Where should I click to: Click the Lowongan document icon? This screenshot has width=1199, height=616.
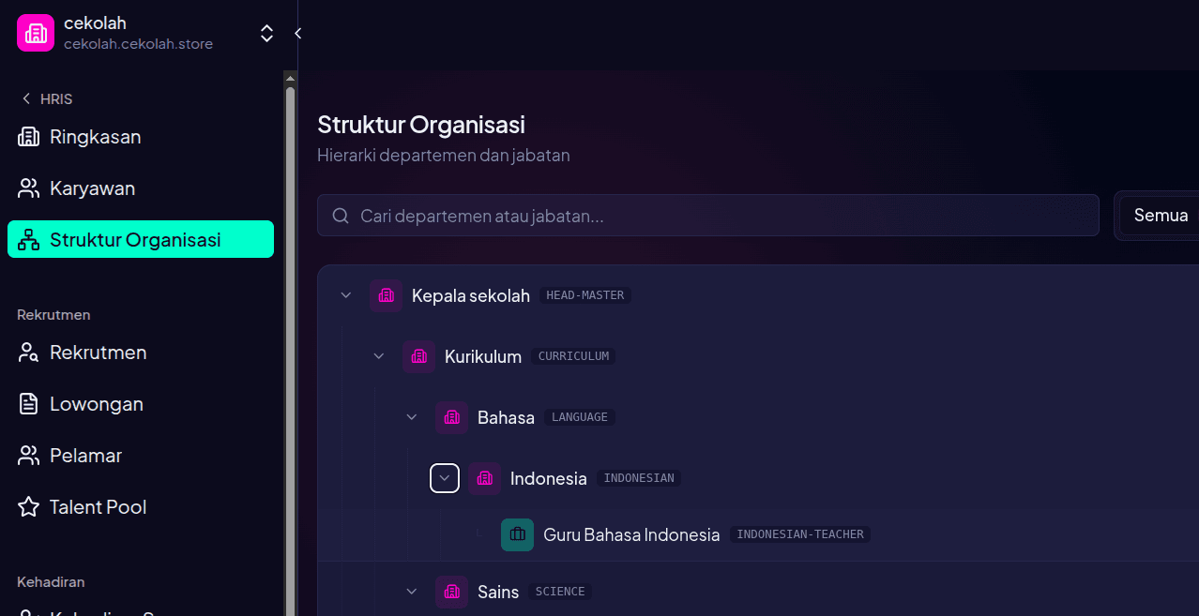[26, 403]
